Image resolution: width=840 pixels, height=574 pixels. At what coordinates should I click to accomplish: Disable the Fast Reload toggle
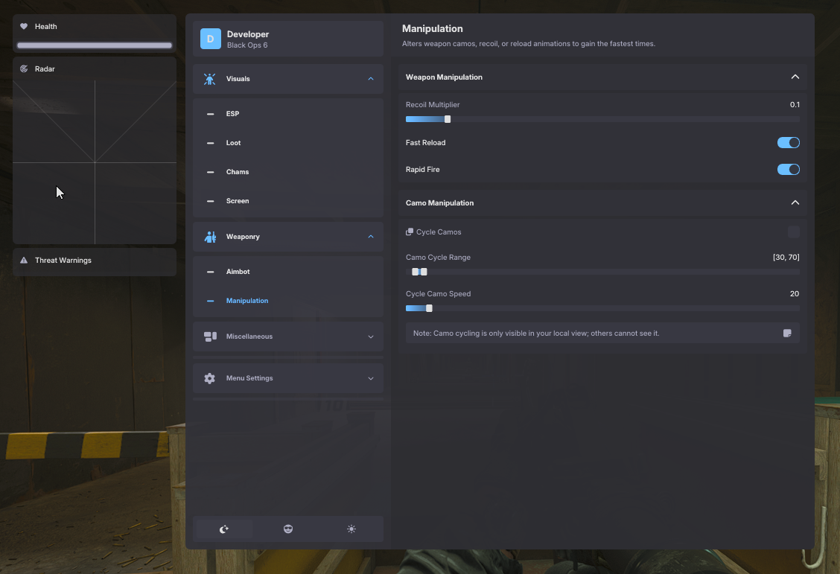788,143
